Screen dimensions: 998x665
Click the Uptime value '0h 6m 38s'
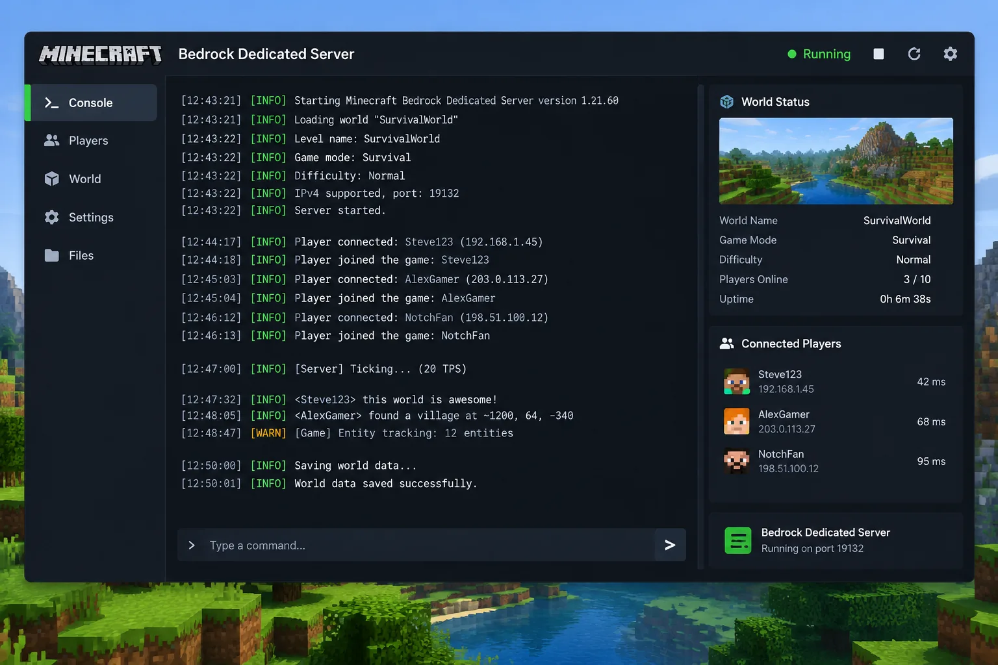click(905, 299)
